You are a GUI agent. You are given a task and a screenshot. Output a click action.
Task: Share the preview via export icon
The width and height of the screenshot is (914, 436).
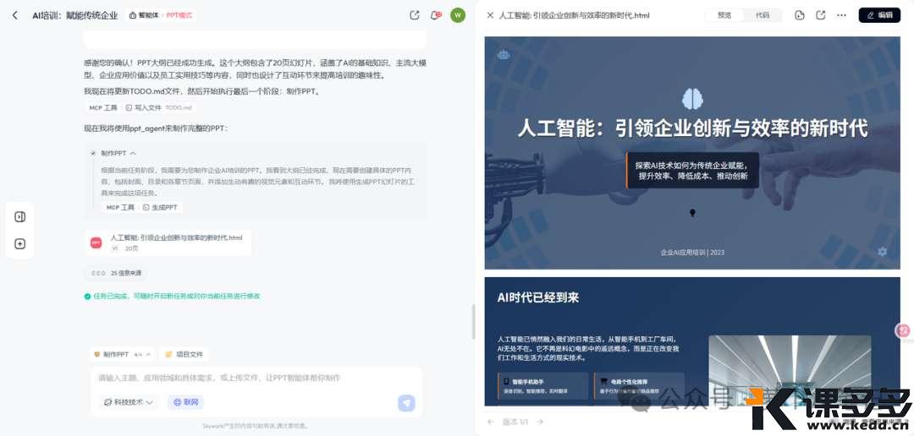[821, 15]
